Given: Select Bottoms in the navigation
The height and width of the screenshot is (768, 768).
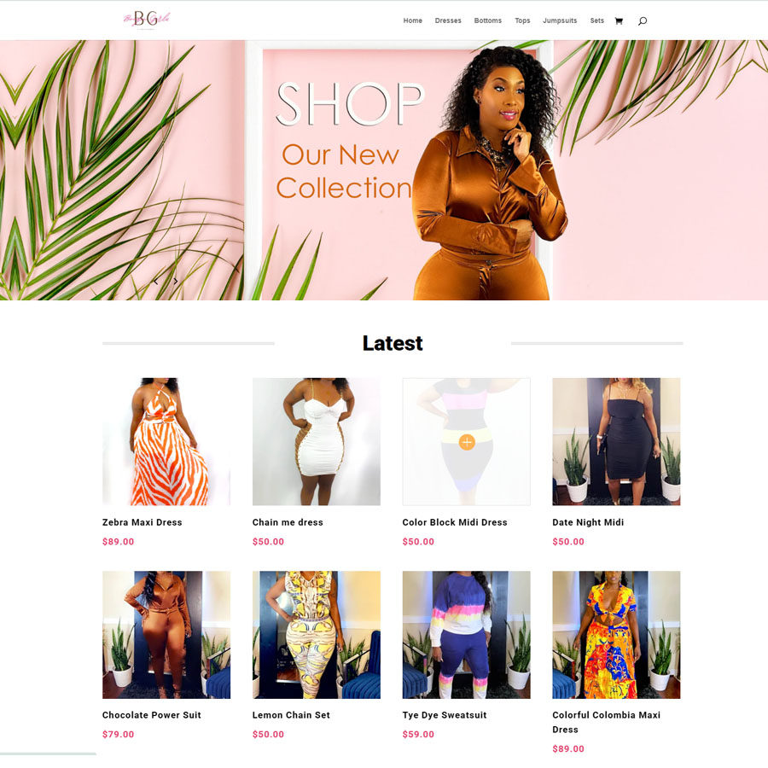Looking at the screenshot, I should 487,20.
